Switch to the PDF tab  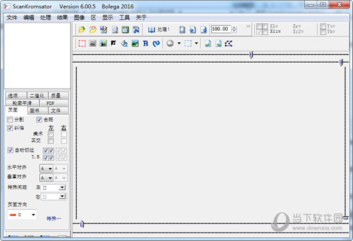tap(50, 103)
